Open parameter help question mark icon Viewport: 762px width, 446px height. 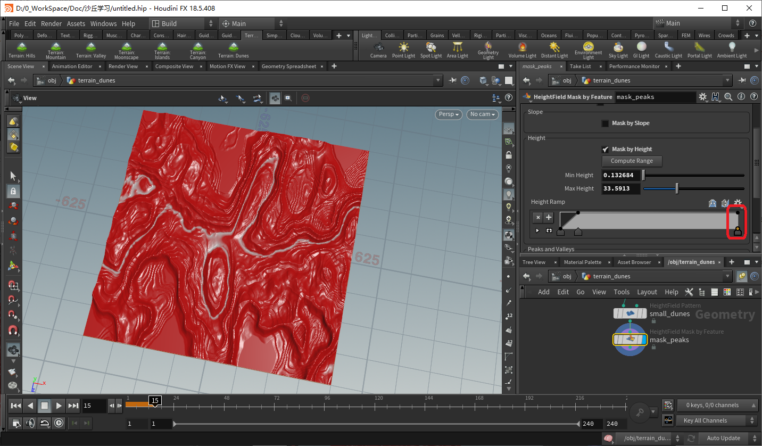[x=753, y=97]
